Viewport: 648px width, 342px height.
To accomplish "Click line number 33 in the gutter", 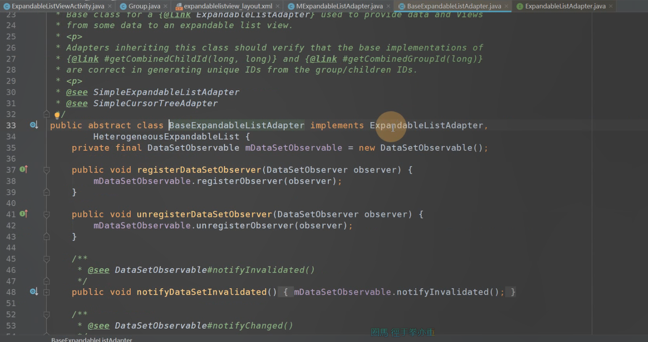I will point(11,125).
